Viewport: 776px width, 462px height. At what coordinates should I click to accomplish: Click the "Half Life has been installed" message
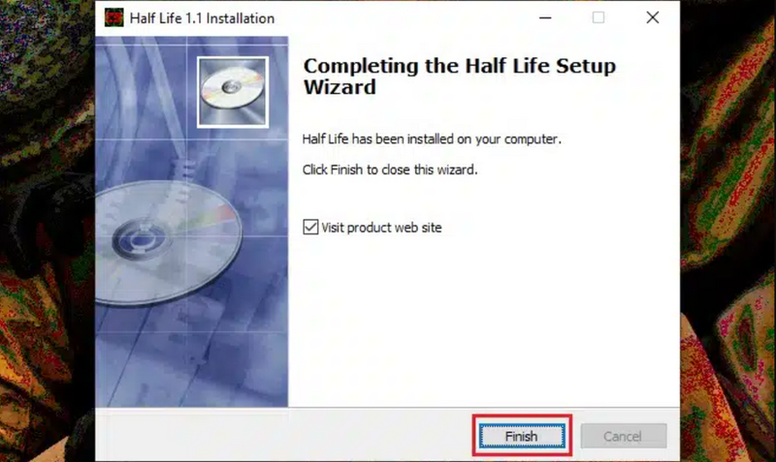pos(432,139)
